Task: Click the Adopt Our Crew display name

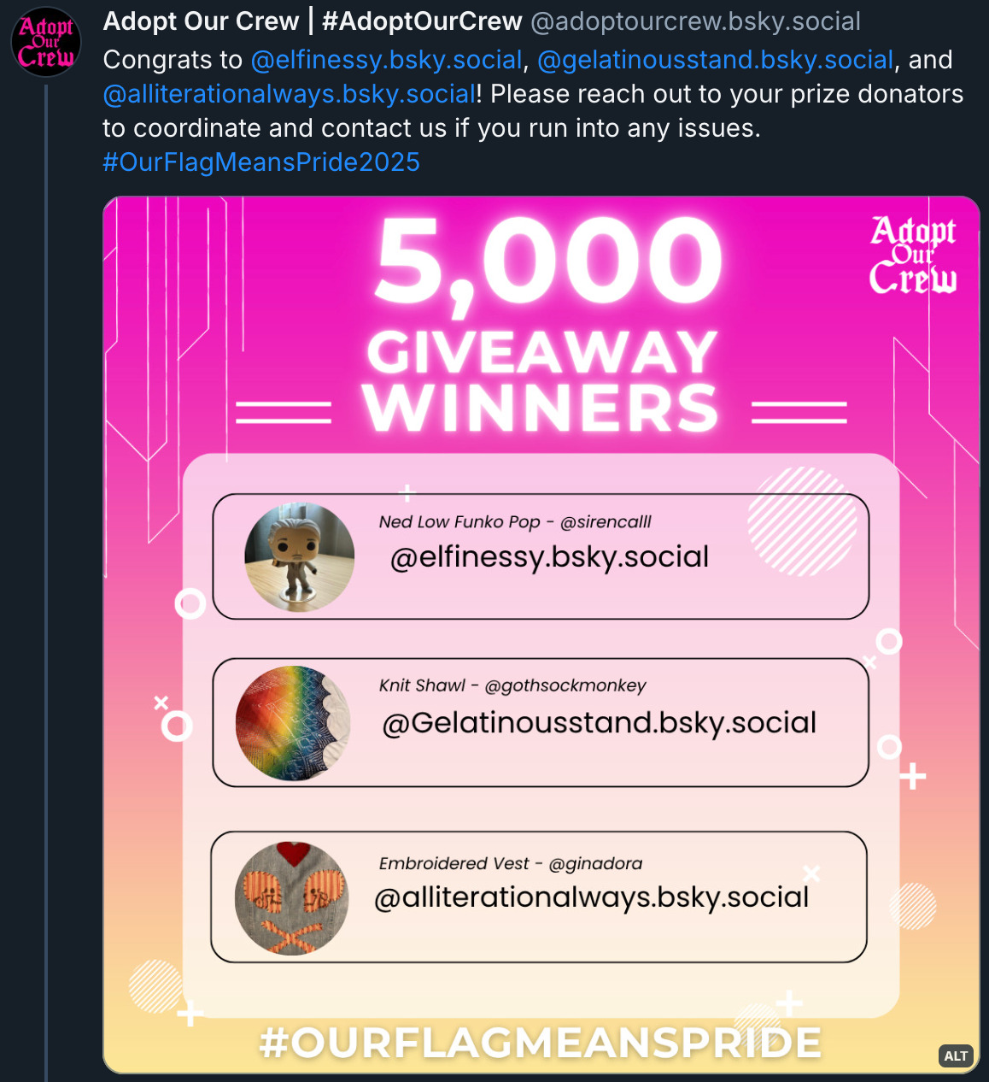Action: pyautogui.click(x=313, y=21)
